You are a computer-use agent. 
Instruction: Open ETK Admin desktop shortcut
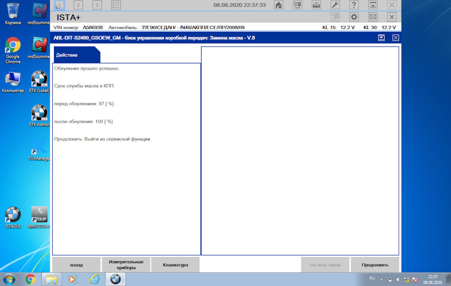[39, 116]
